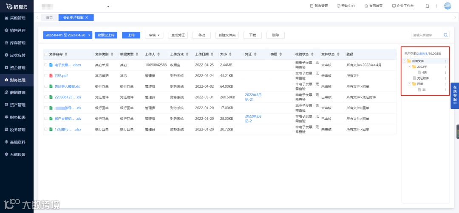The height and width of the screenshot is (213, 459).
Task: Open voucher link 2022年3月 记-21
Action: coord(253,97)
